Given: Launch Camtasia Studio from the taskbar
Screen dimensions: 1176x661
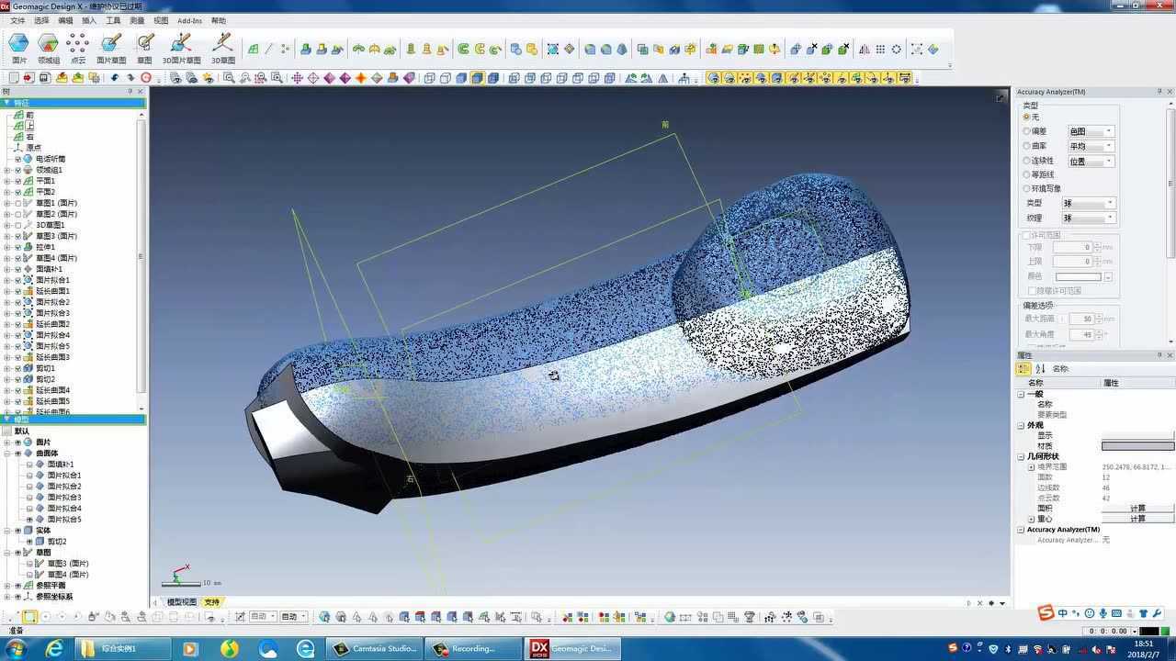Looking at the screenshot, I should (x=375, y=648).
